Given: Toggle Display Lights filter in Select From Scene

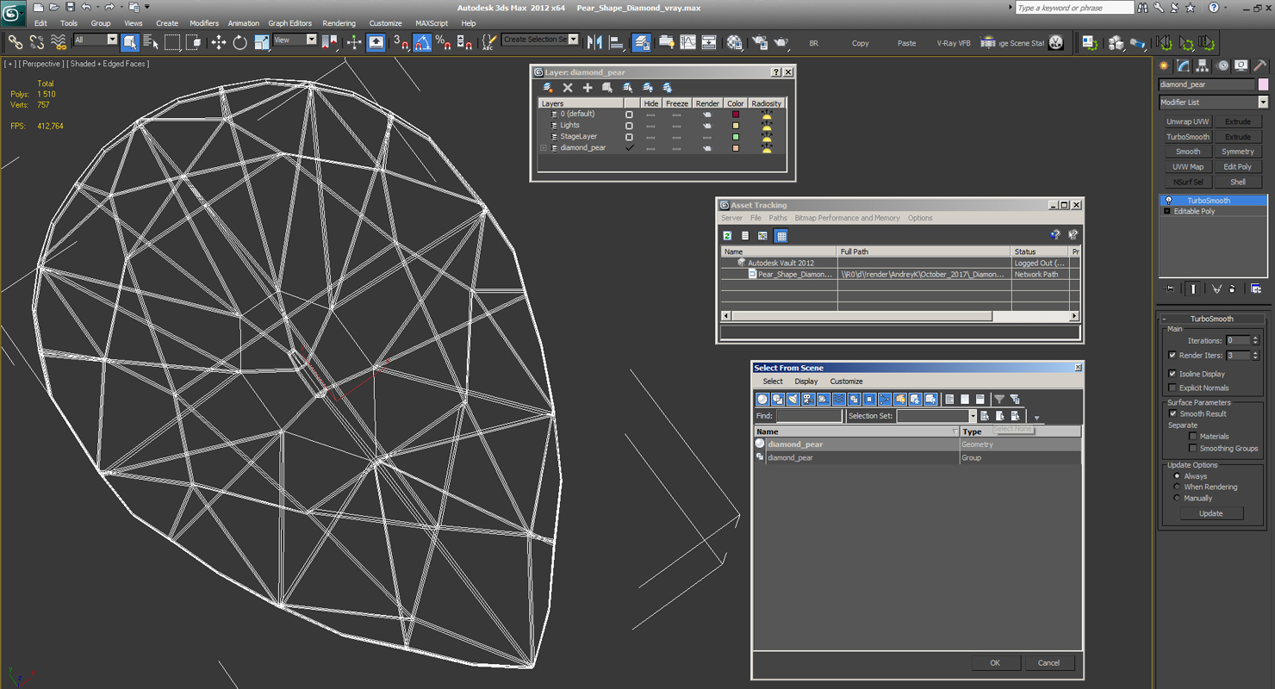Looking at the screenshot, I should (793, 399).
